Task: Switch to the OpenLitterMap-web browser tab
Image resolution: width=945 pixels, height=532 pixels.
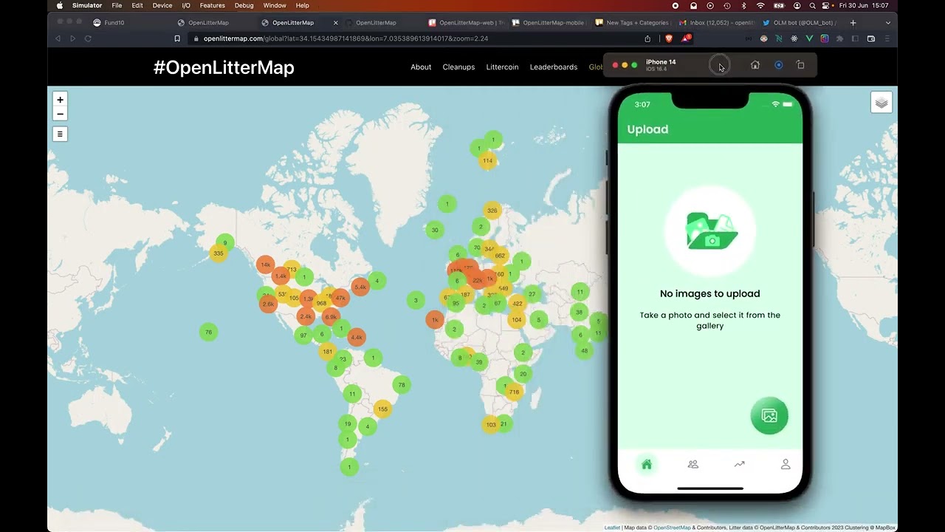Action: (x=466, y=23)
